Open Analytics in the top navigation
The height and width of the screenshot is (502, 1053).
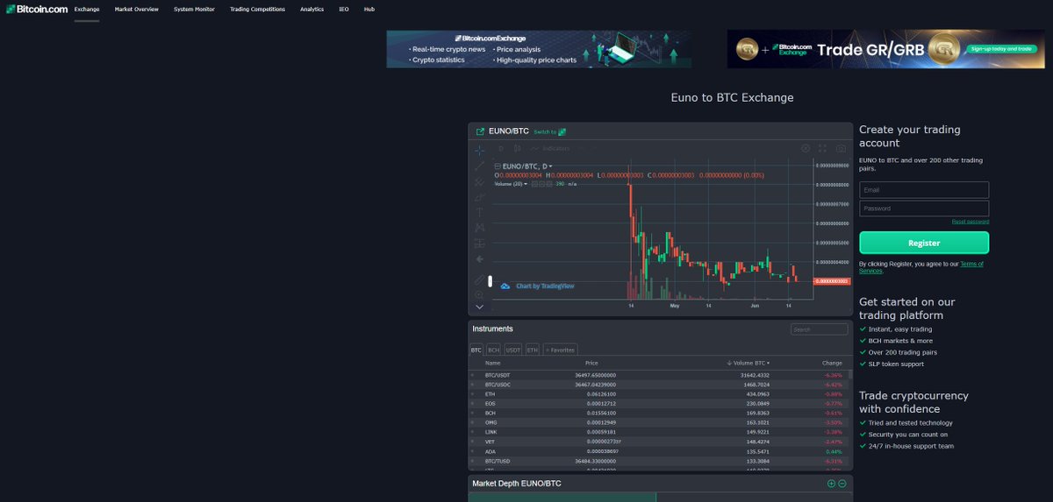(x=312, y=9)
